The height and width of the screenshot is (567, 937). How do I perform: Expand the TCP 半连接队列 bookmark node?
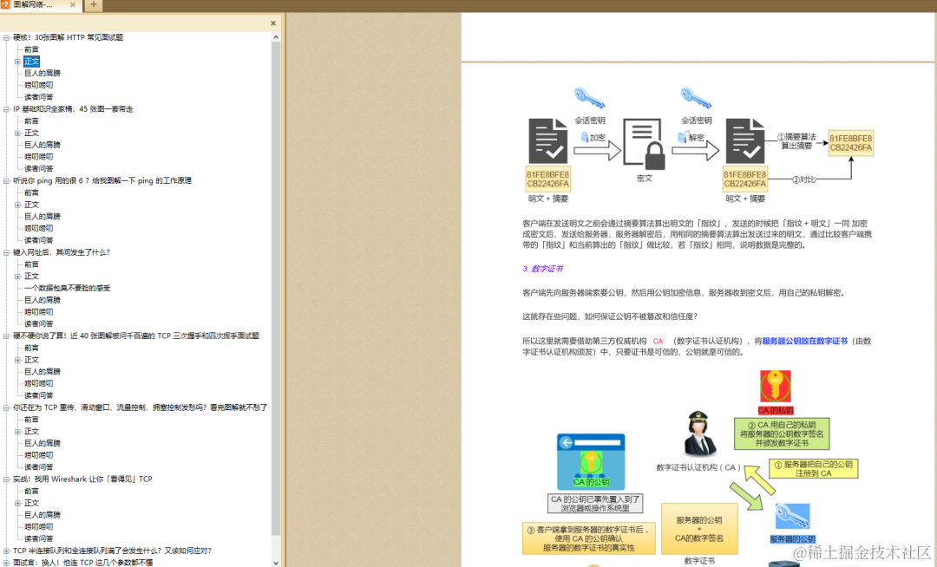click(4, 551)
